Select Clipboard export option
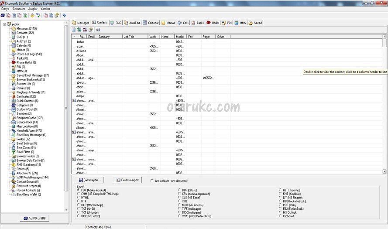Screen dimensions: 388x229 click(x=280, y=216)
